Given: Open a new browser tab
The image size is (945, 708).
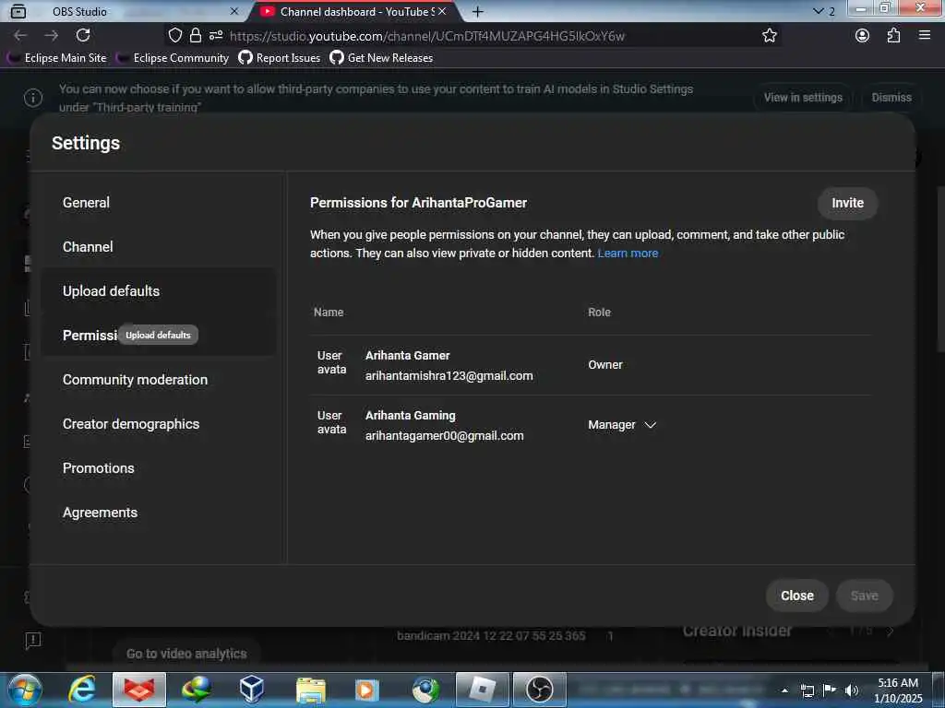Looking at the screenshot, I should [477, 11].
